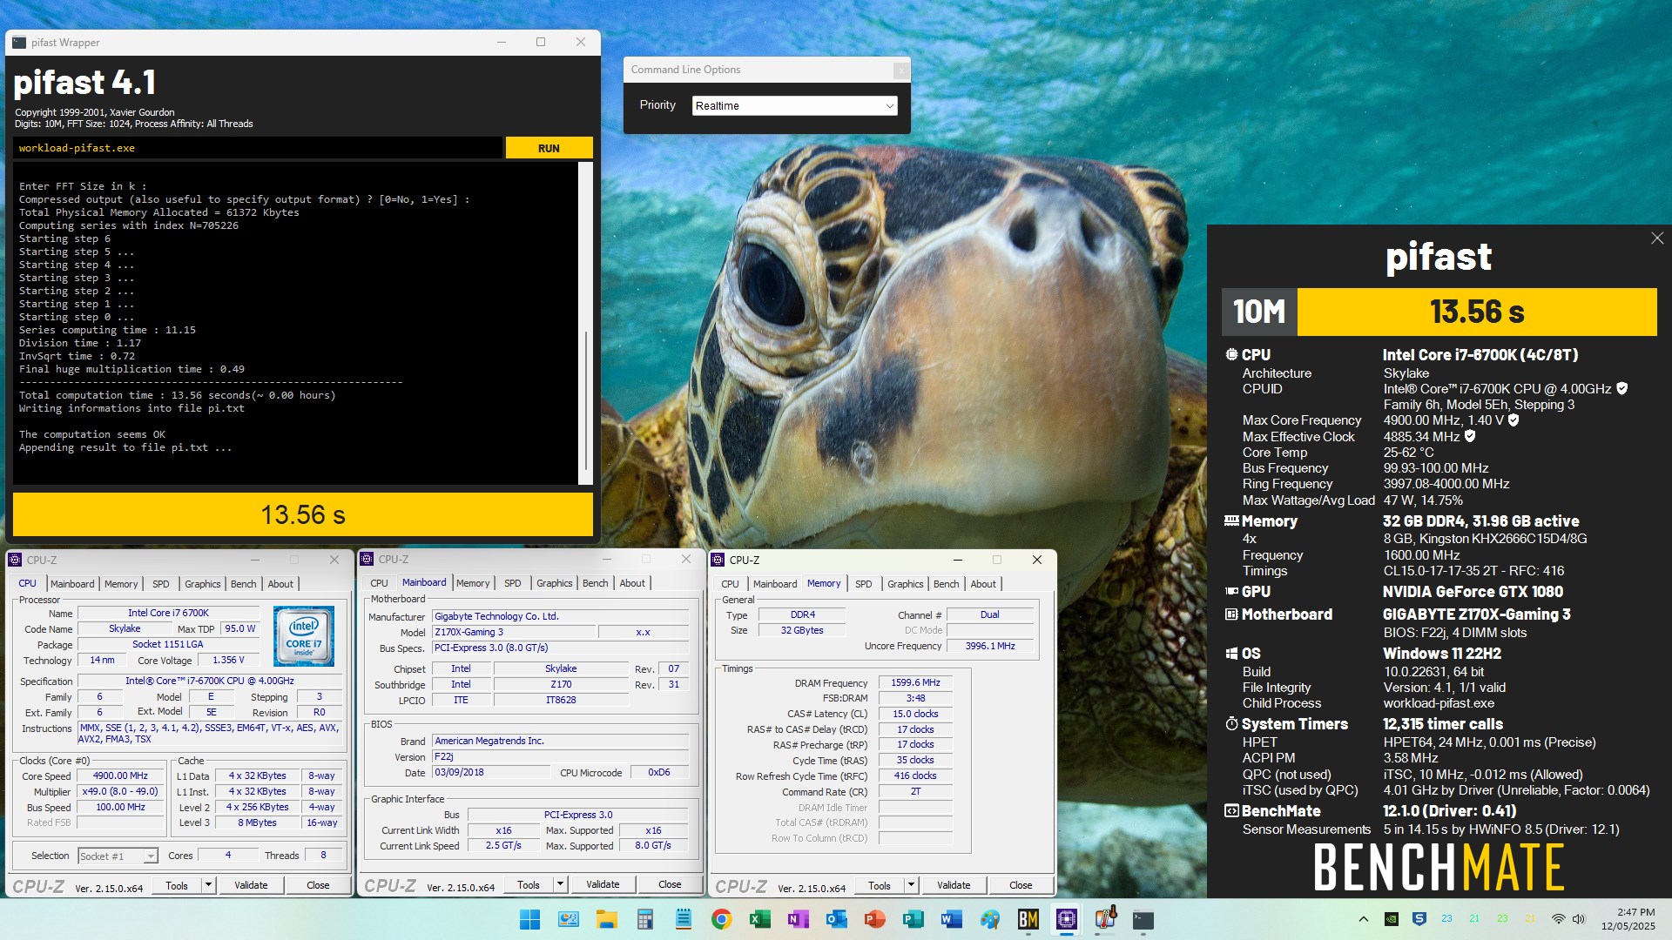Screen dimensions: 1672x940
Task: Click Uncore Frequency value 3996.1 MHz
Action: tap(990, 647)
